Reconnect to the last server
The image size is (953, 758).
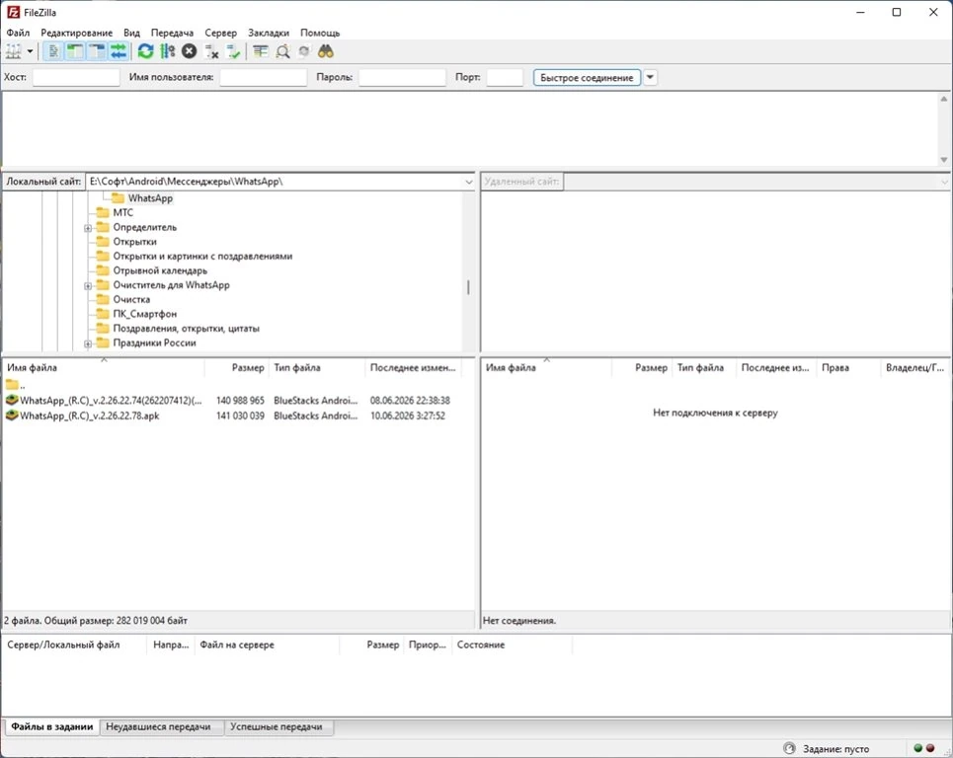[x=233, y=51]
